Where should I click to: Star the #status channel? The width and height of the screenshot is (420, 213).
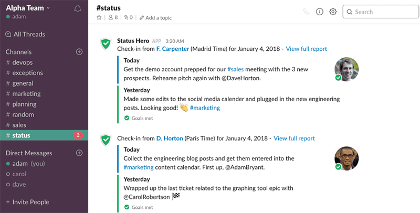coord(99,18)
